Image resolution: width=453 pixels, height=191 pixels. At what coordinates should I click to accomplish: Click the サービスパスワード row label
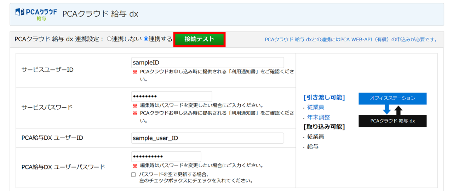(47, 107)
